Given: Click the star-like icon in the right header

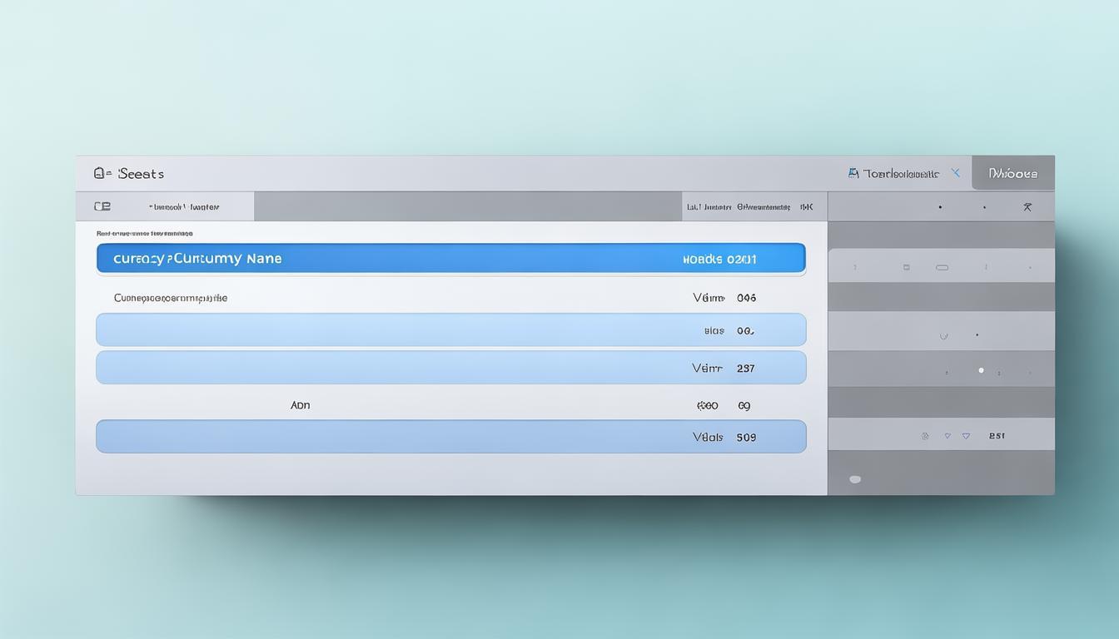Looking at the screenshot, I should point(1027,207).
